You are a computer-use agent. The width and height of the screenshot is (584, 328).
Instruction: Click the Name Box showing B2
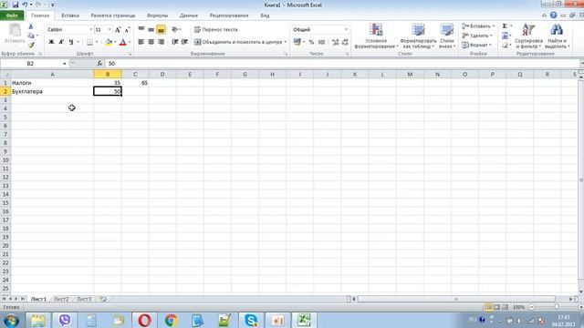pos(30,64)
